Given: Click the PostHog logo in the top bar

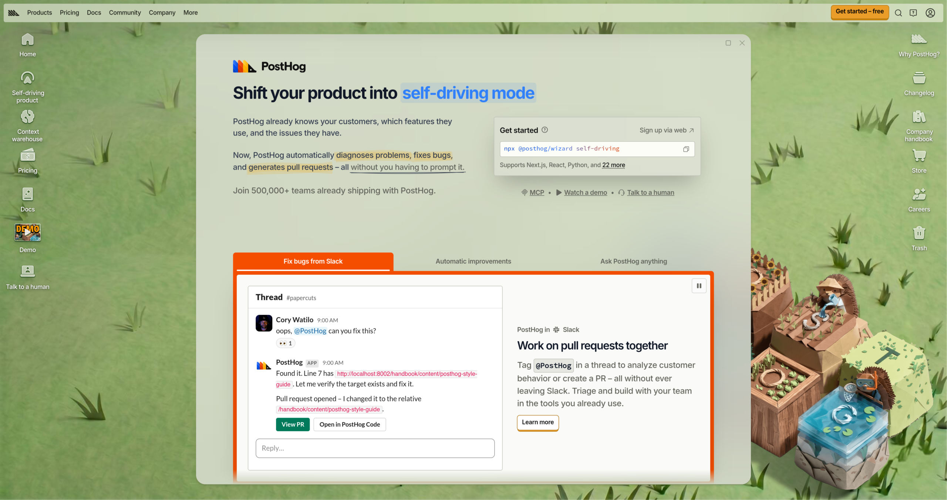Looking at the screenshot, I should pos(14,13).
